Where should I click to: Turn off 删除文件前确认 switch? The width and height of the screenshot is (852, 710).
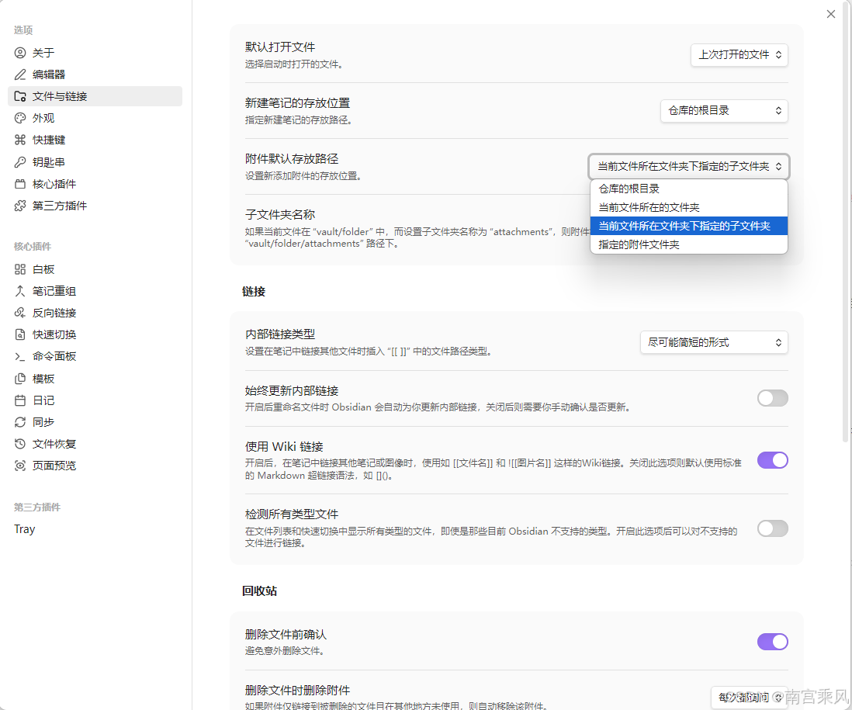click(772, 642)
